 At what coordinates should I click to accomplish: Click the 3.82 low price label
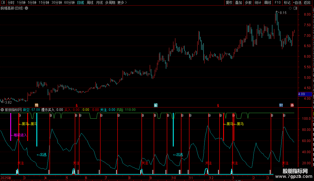[x=8, y=102]
